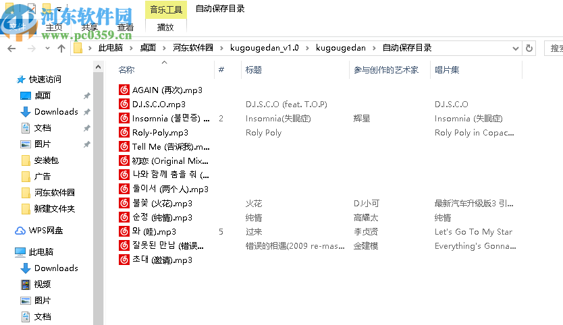The image size is (563, 325).
Task: Click title cell D.I.S.C.O (feat. T.O.P)
Action: 286,104
